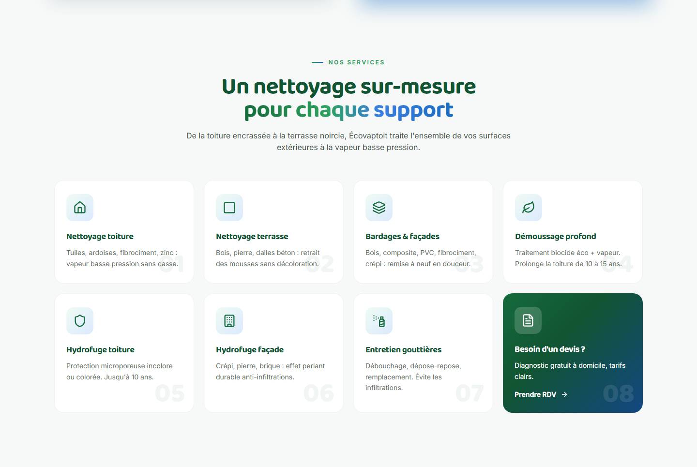Click the description starting Bois, composite, PVC
Screen dimensions: 697x467
tap(421, 258)
